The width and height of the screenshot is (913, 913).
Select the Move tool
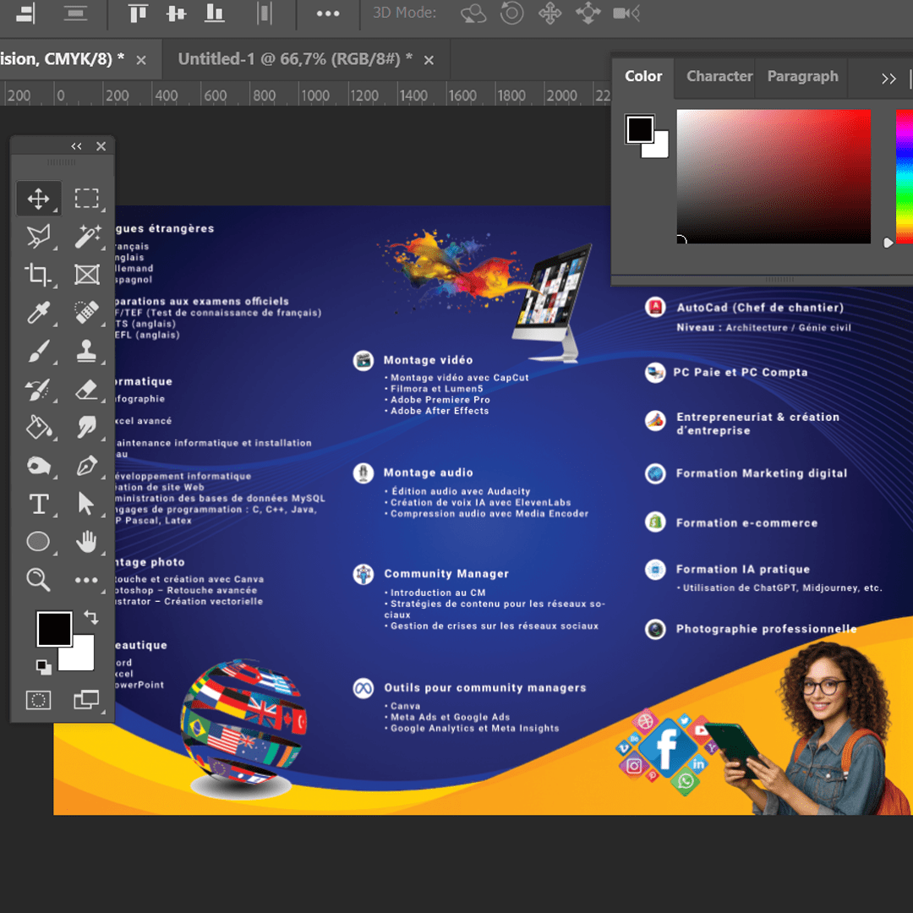point(38,199)
